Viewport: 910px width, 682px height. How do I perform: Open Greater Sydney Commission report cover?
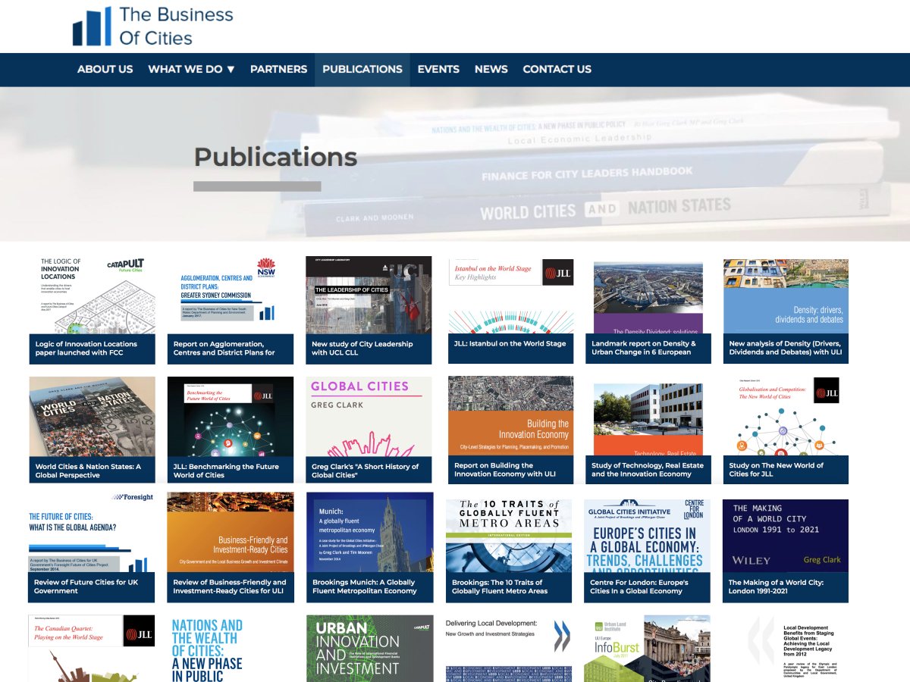pyautogui.click(x=231, y=296)
